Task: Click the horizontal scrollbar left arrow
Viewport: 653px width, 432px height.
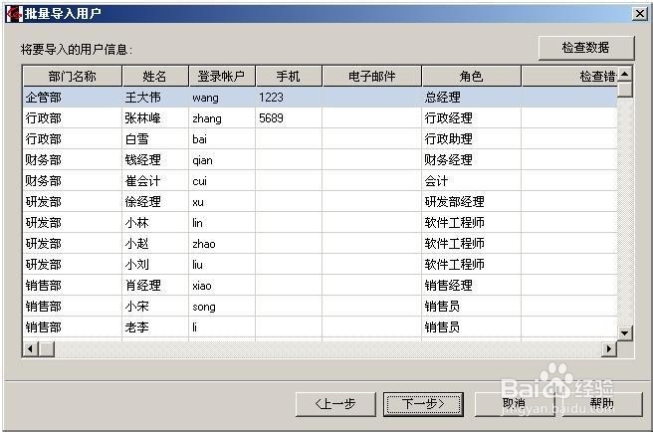Action: [31, 348]
